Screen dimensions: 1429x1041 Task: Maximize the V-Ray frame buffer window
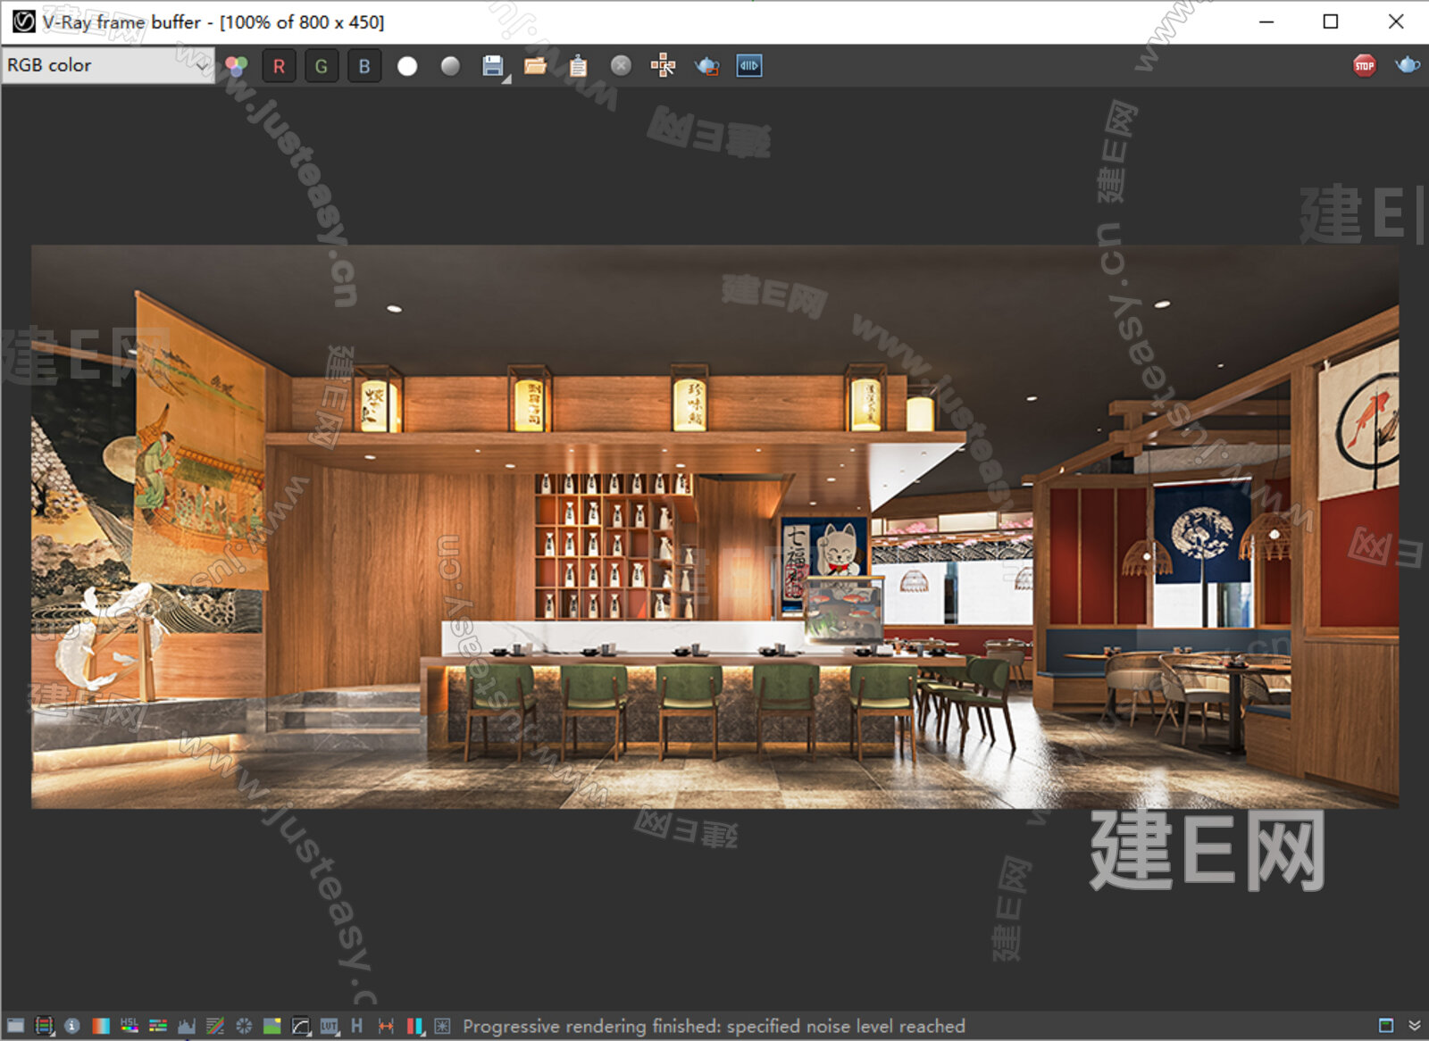[x=1331, y=21]
